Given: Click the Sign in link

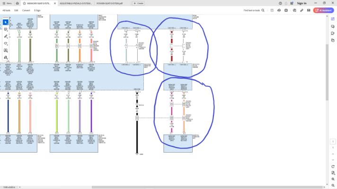Looking at the screenshot, I should (x=302, y=3).
